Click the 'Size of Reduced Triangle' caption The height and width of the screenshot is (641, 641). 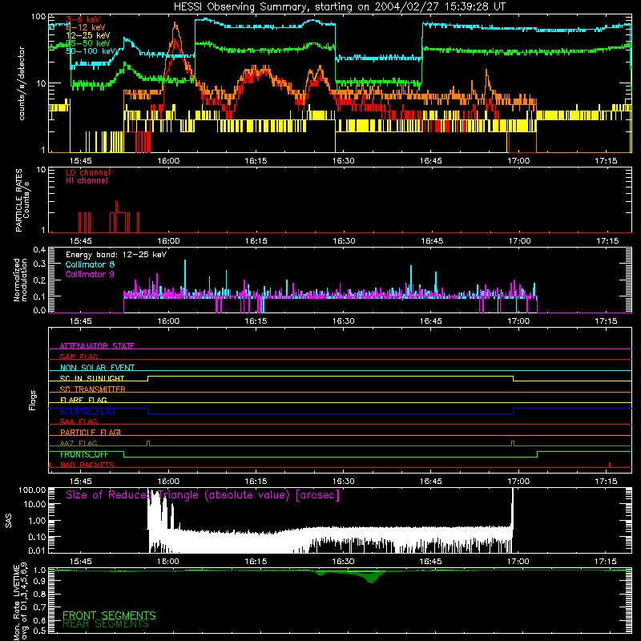[x=203, y=495]
